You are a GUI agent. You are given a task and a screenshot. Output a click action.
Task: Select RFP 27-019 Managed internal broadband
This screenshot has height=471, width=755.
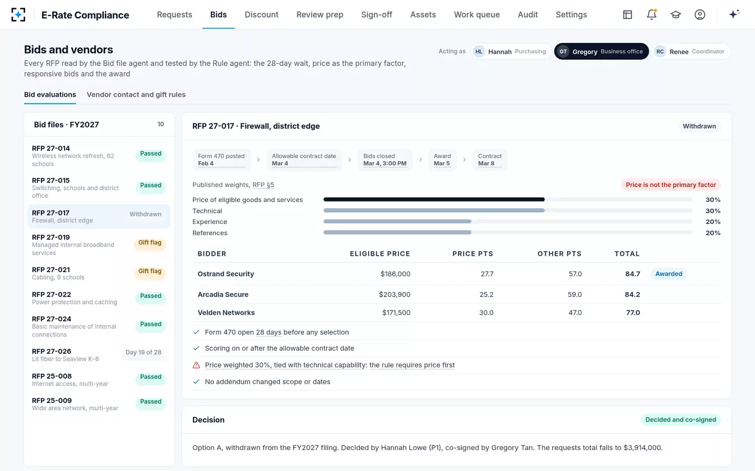tap(99, 245)
